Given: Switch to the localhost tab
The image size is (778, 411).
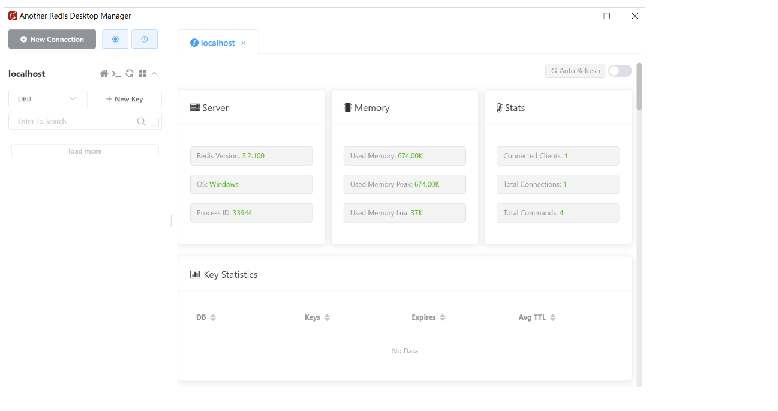Looking at the screenshot, I should pyautogui.click(x=218, y=43).
